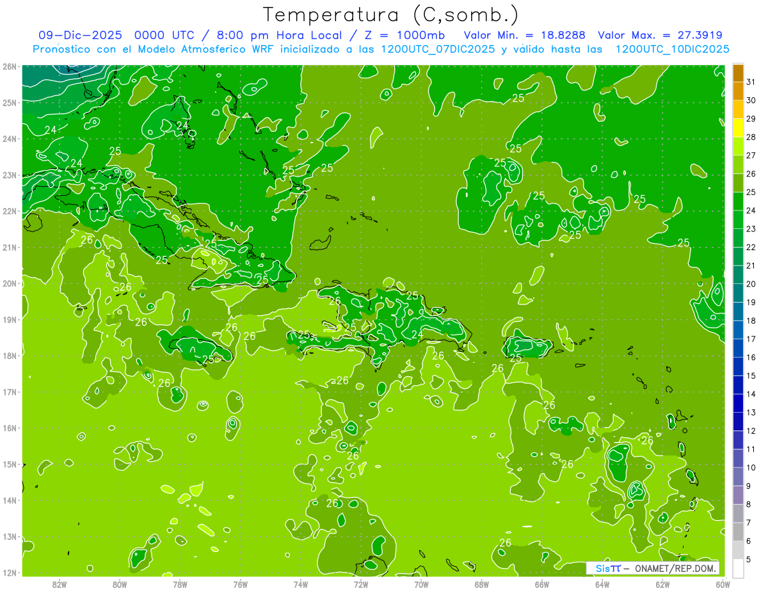Pick the yellow colorbar segment between 28 and 29
This screenshot has height=593, width=768.
point(738,128)
